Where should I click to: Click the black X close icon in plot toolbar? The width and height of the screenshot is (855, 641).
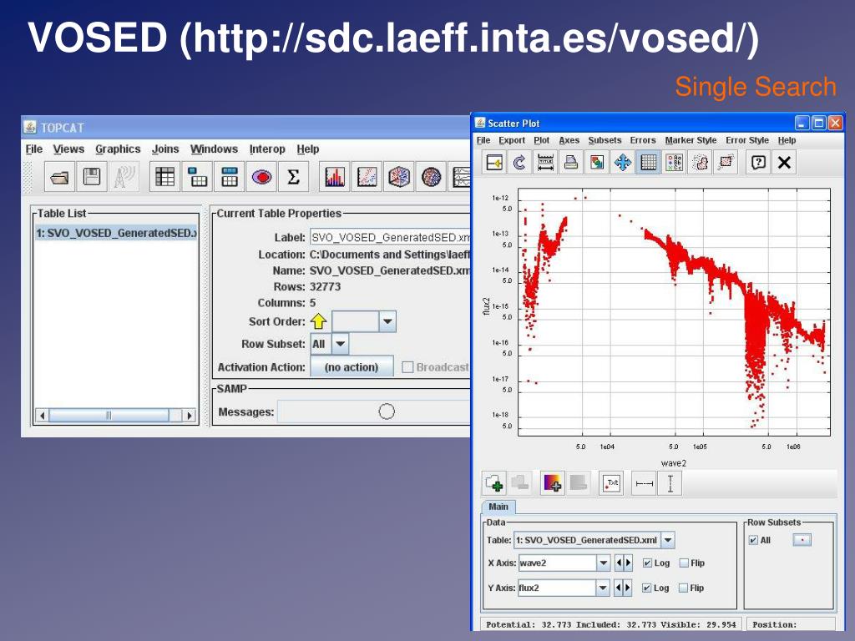tap(784, 162)
